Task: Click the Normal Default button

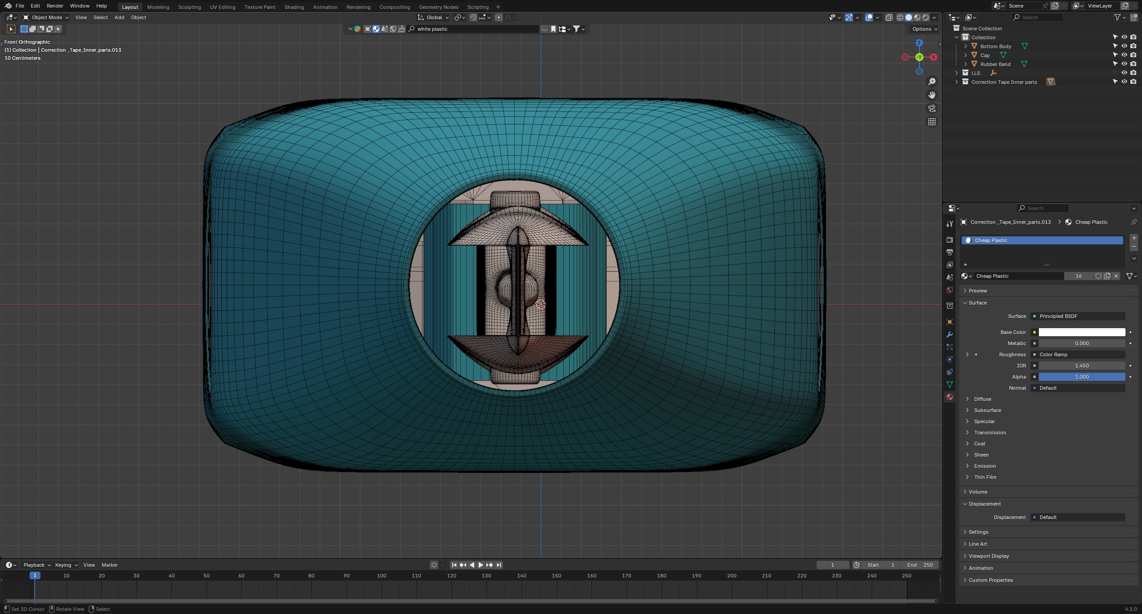Action: pos(1078,388)
